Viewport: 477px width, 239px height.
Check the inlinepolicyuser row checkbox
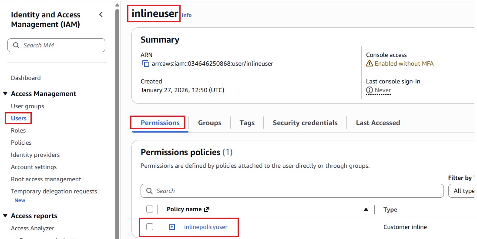tap(150, 227)
